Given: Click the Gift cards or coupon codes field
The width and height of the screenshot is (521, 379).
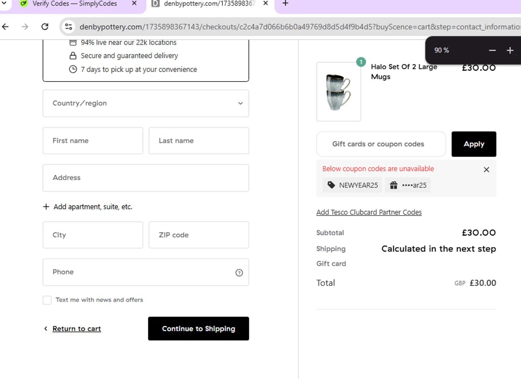Looking at the screenshot, I should point(381,144).
